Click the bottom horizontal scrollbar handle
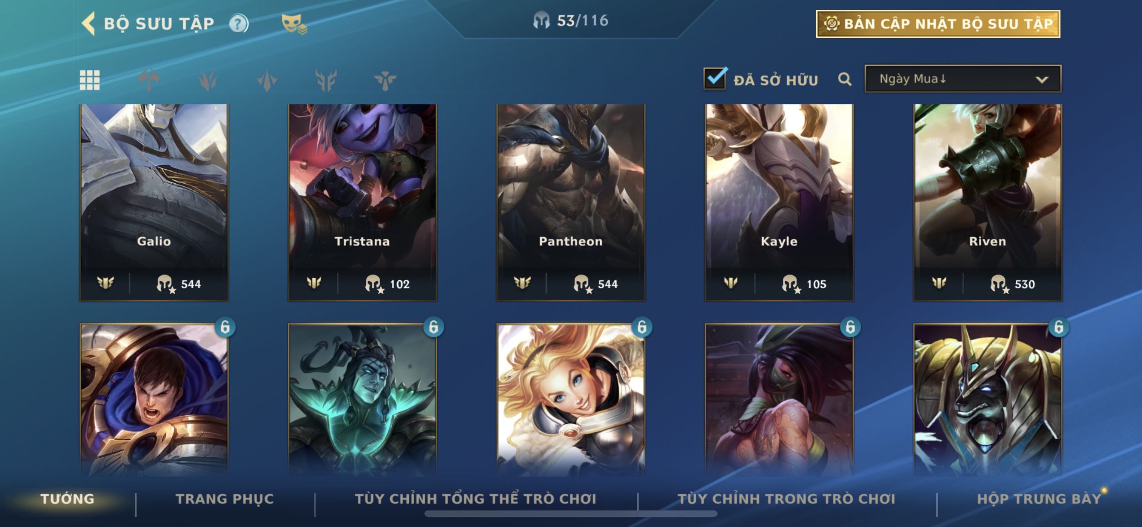The width and height of the screenshot is (1142, 527). (x=571, y=514)
